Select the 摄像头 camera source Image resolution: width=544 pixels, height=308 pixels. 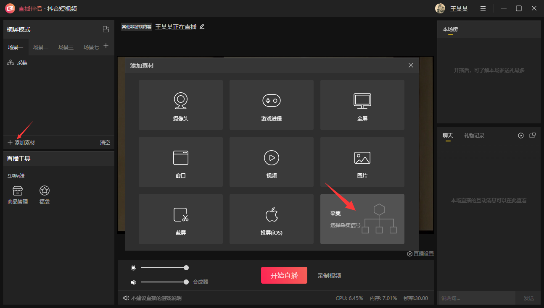point(181,105)
